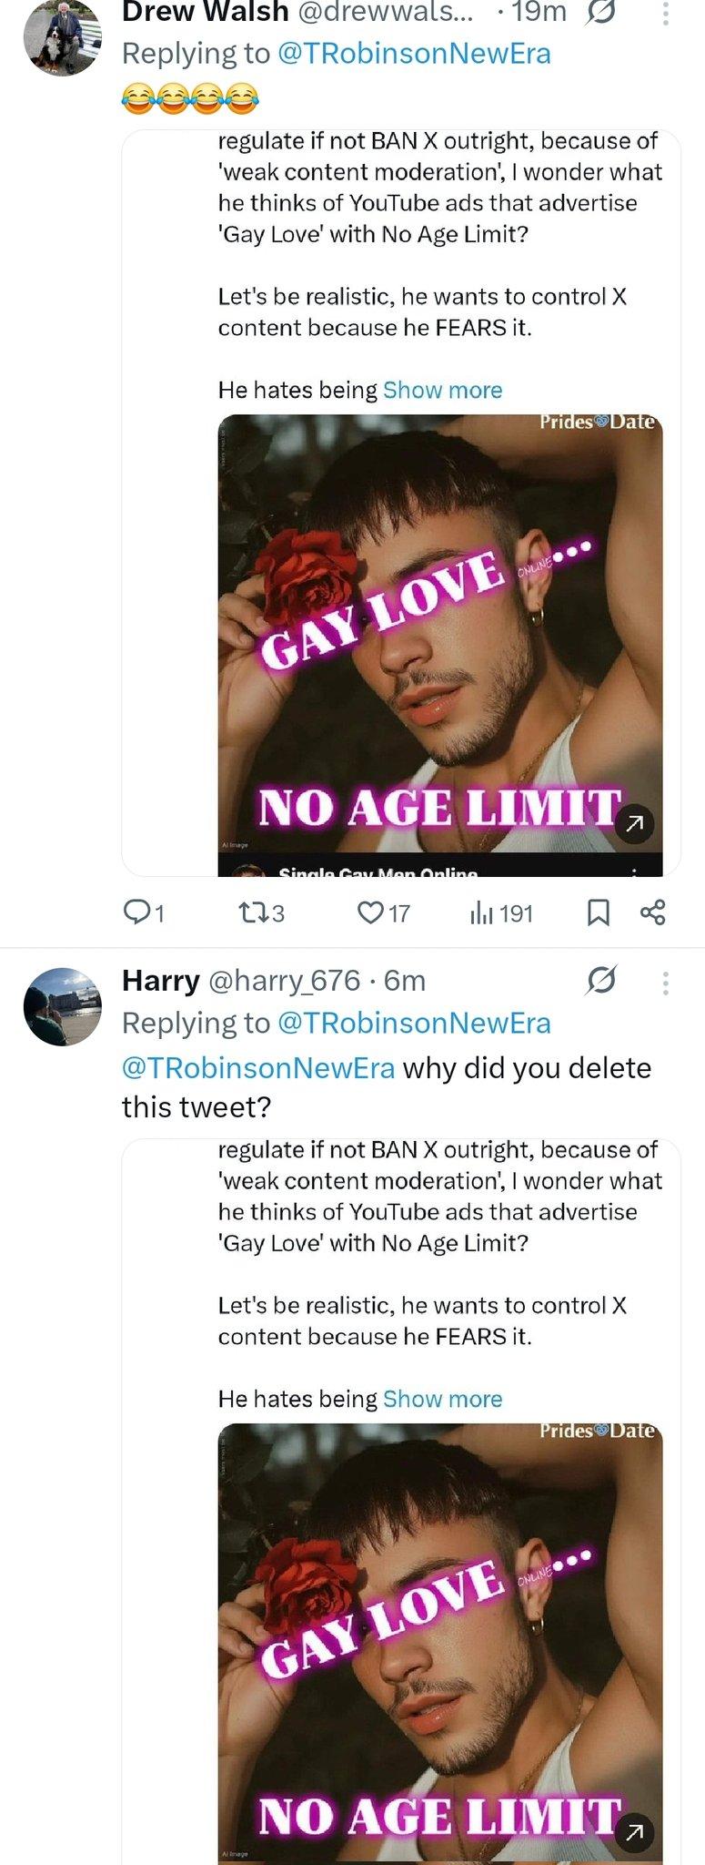This screenshot has height=1865, width=705.
Task: Open more options menu on Drew's post
Action: click(x=666, y=13)
